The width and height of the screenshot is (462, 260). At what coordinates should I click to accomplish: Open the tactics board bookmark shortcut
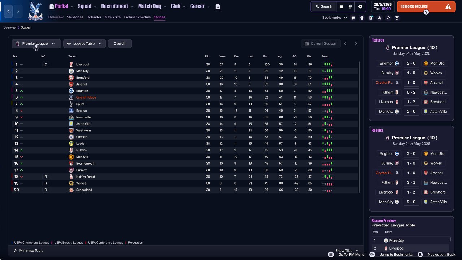[371, 18]
